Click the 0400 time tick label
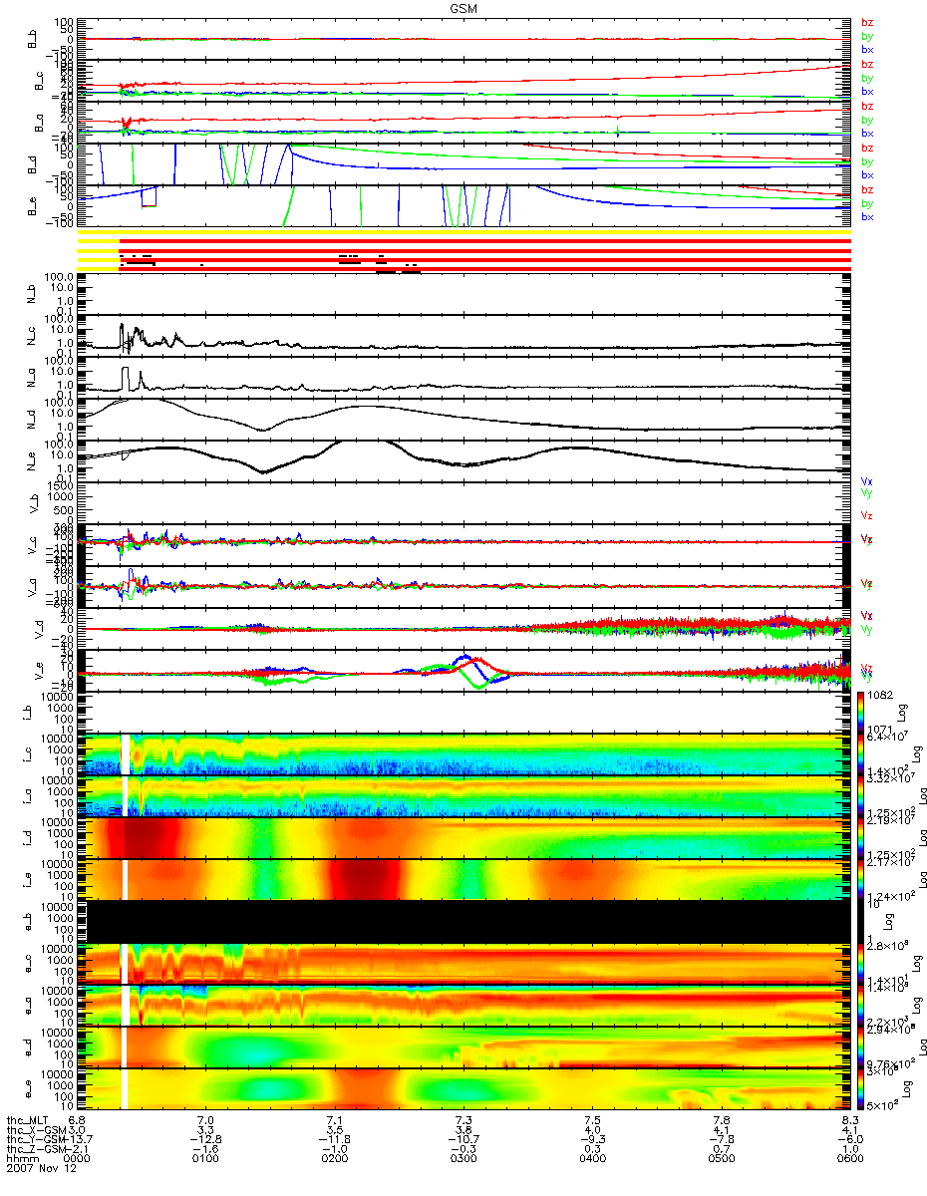The image size is (927, 1196). 592,1160
